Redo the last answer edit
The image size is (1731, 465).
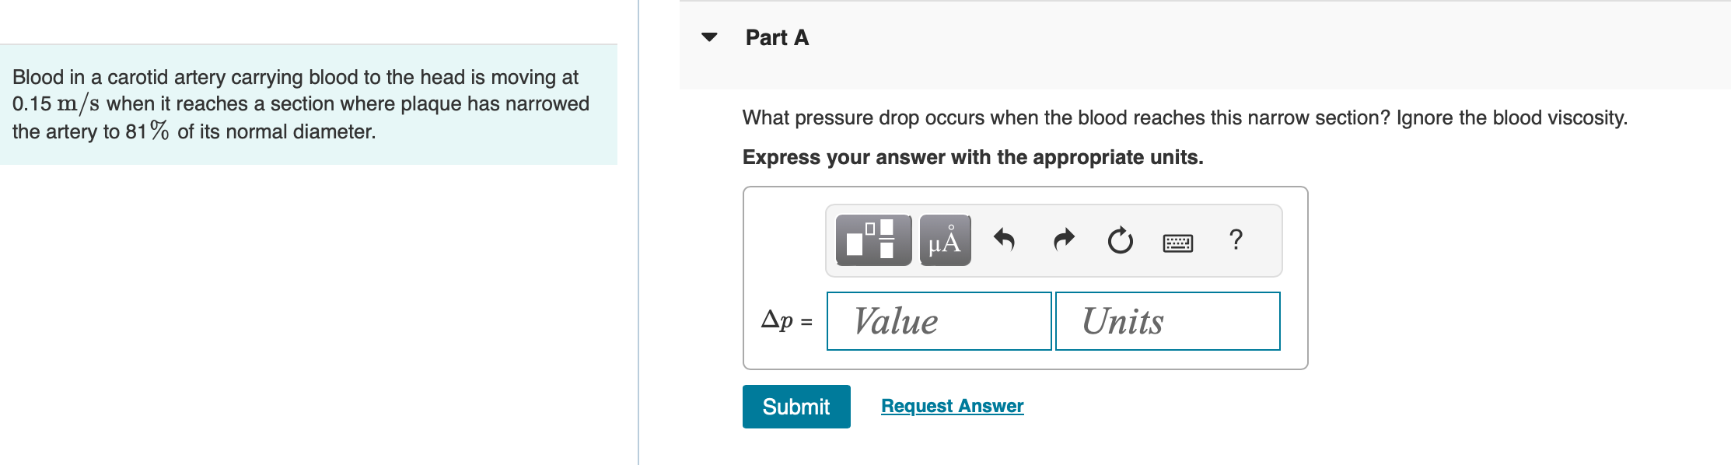pos(1063,240)
